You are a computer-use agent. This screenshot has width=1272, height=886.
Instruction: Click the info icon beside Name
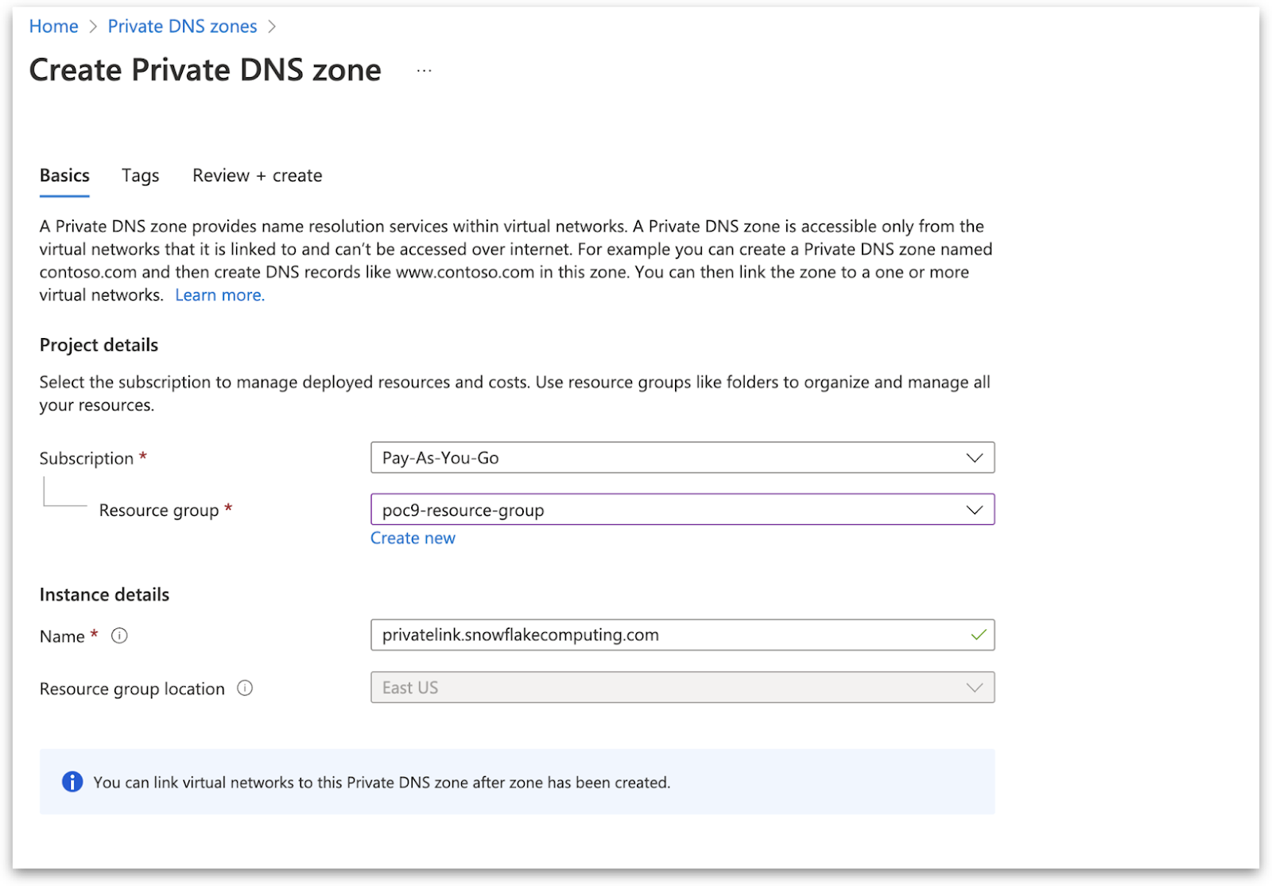coord(119,635)
